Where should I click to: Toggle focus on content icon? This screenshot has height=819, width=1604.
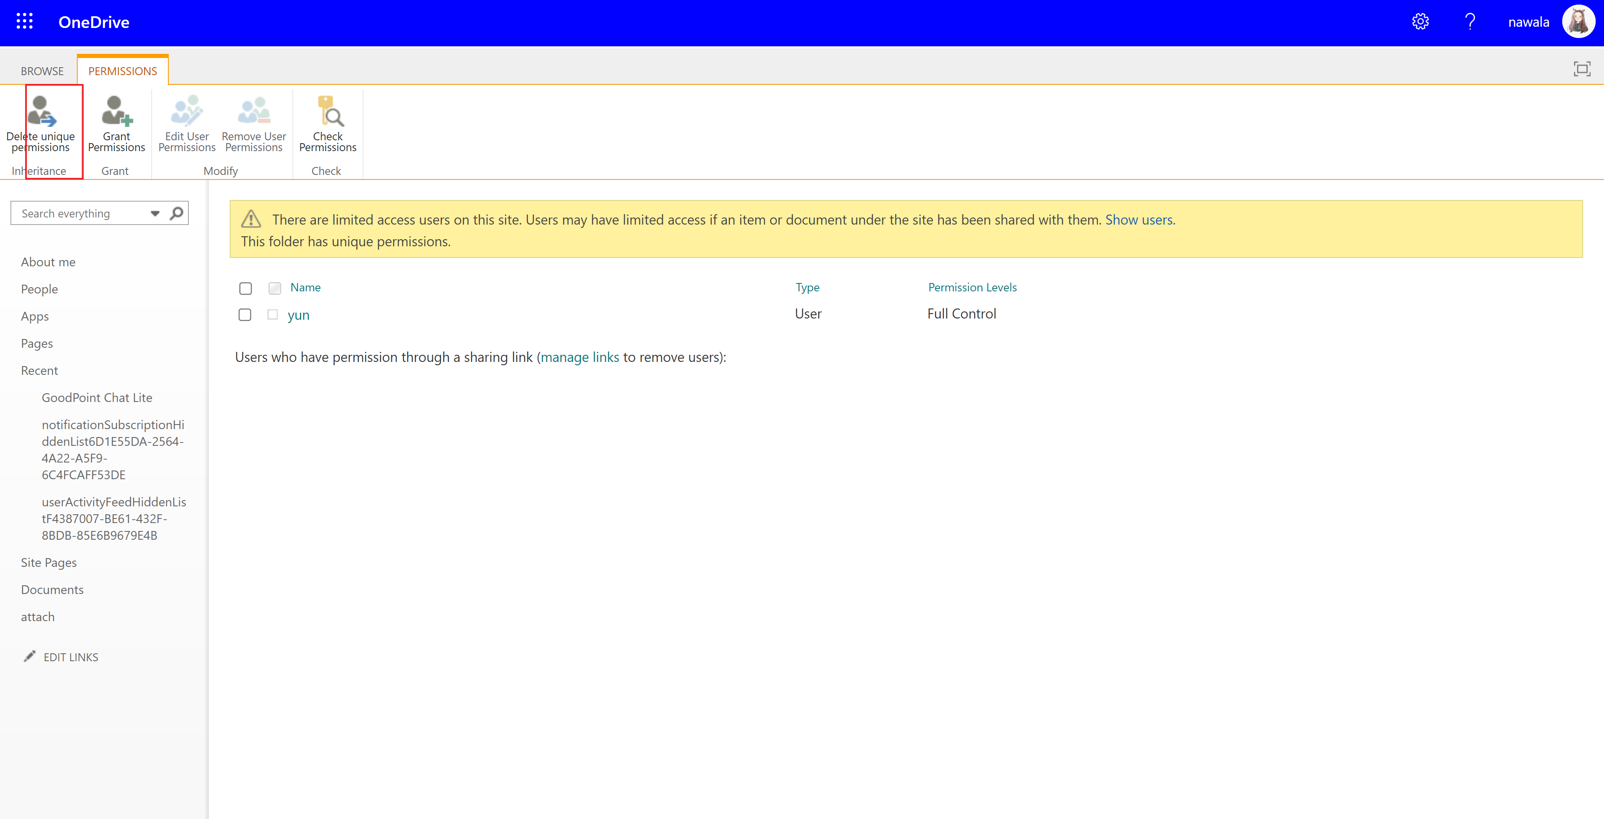click(x=1581, y=69)
